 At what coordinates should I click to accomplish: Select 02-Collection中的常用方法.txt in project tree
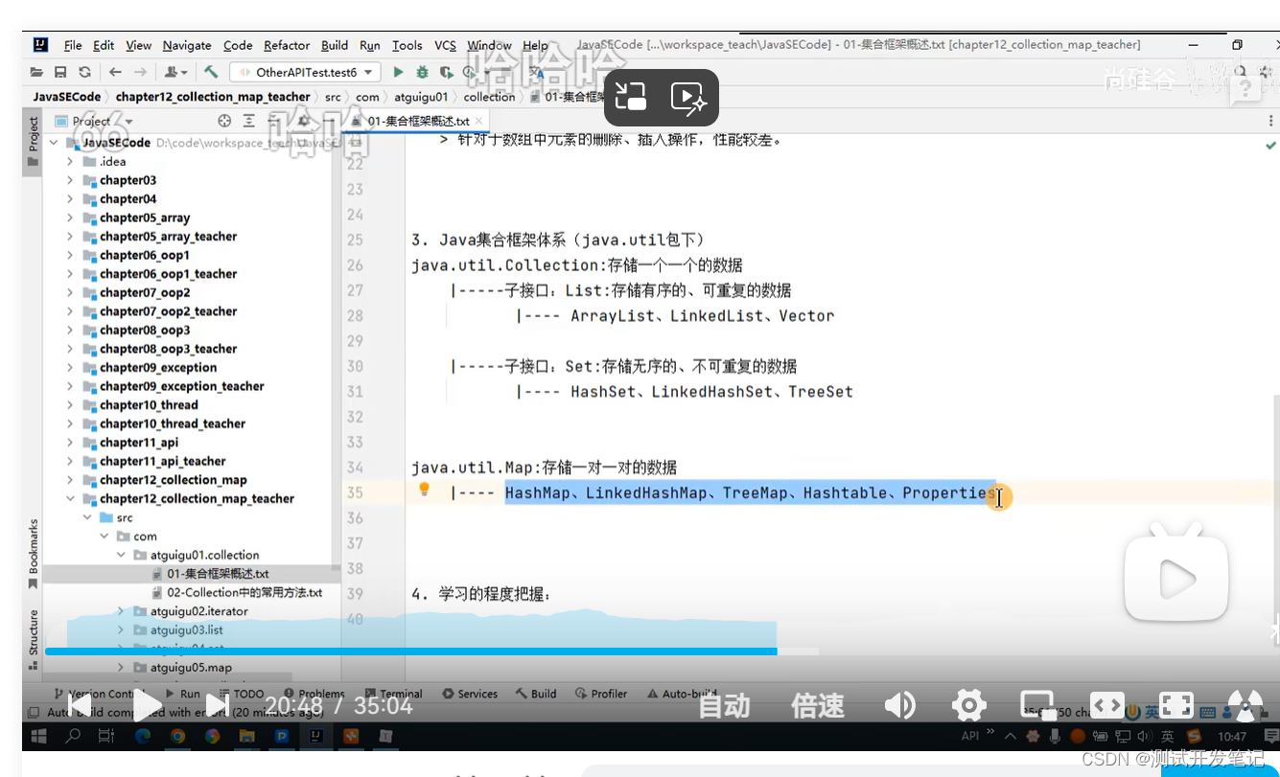236,592
